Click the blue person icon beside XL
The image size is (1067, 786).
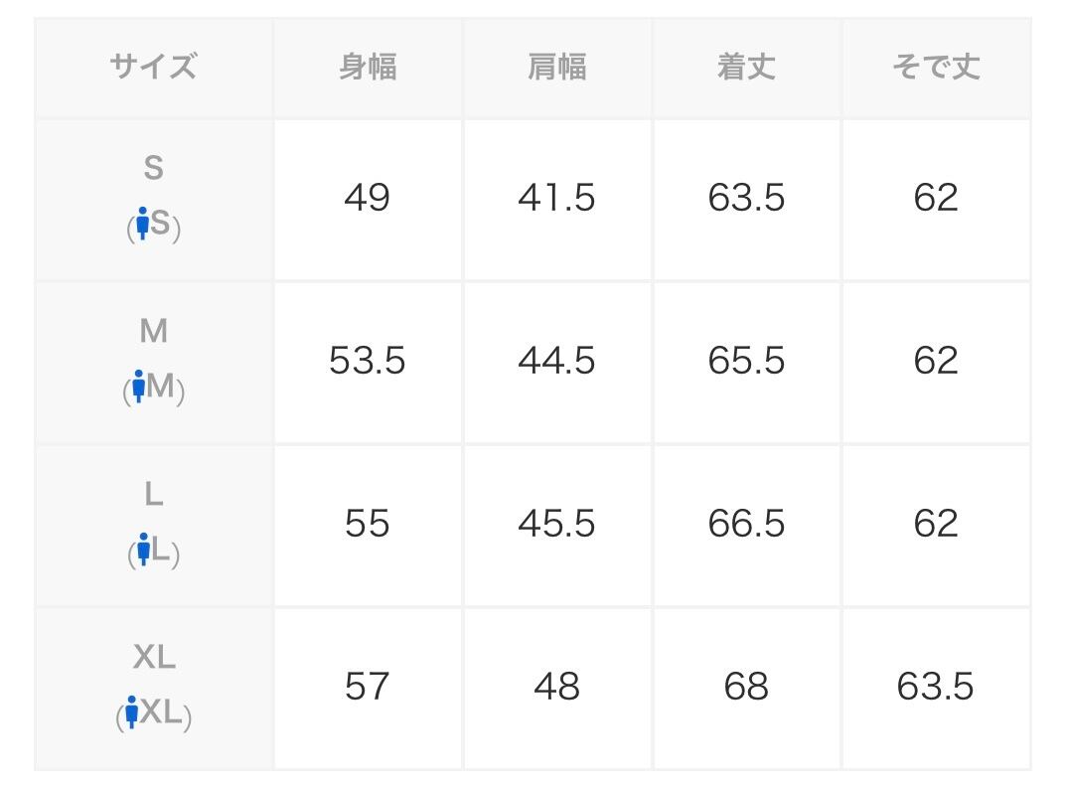131,712
